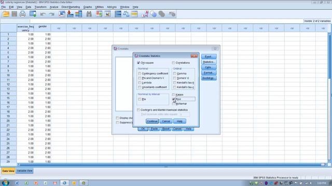Click the Bootstrap button in Crosstabs
This screenshot has width=332, height=186.
click(209, 78)
